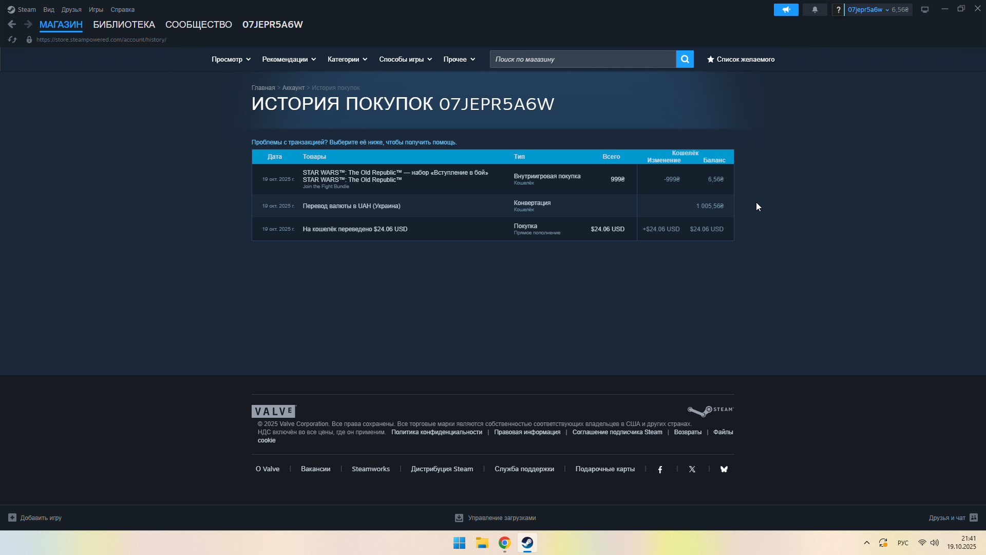Open the account name dropdown 07jepr5a6w
986x555 pixels.
(868, 10)
